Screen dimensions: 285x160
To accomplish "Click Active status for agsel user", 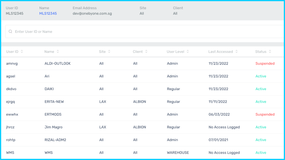I will point(261,76).
